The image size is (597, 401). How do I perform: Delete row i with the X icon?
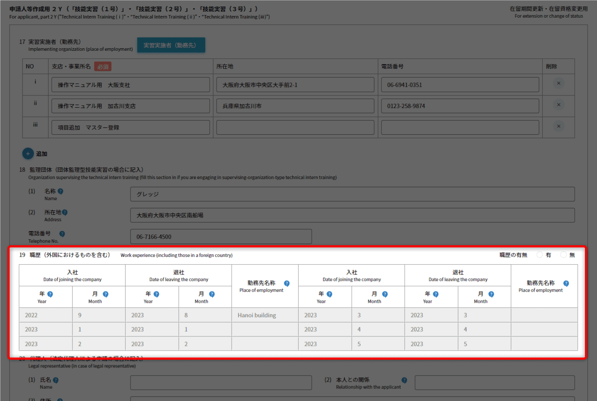(558, 83)
